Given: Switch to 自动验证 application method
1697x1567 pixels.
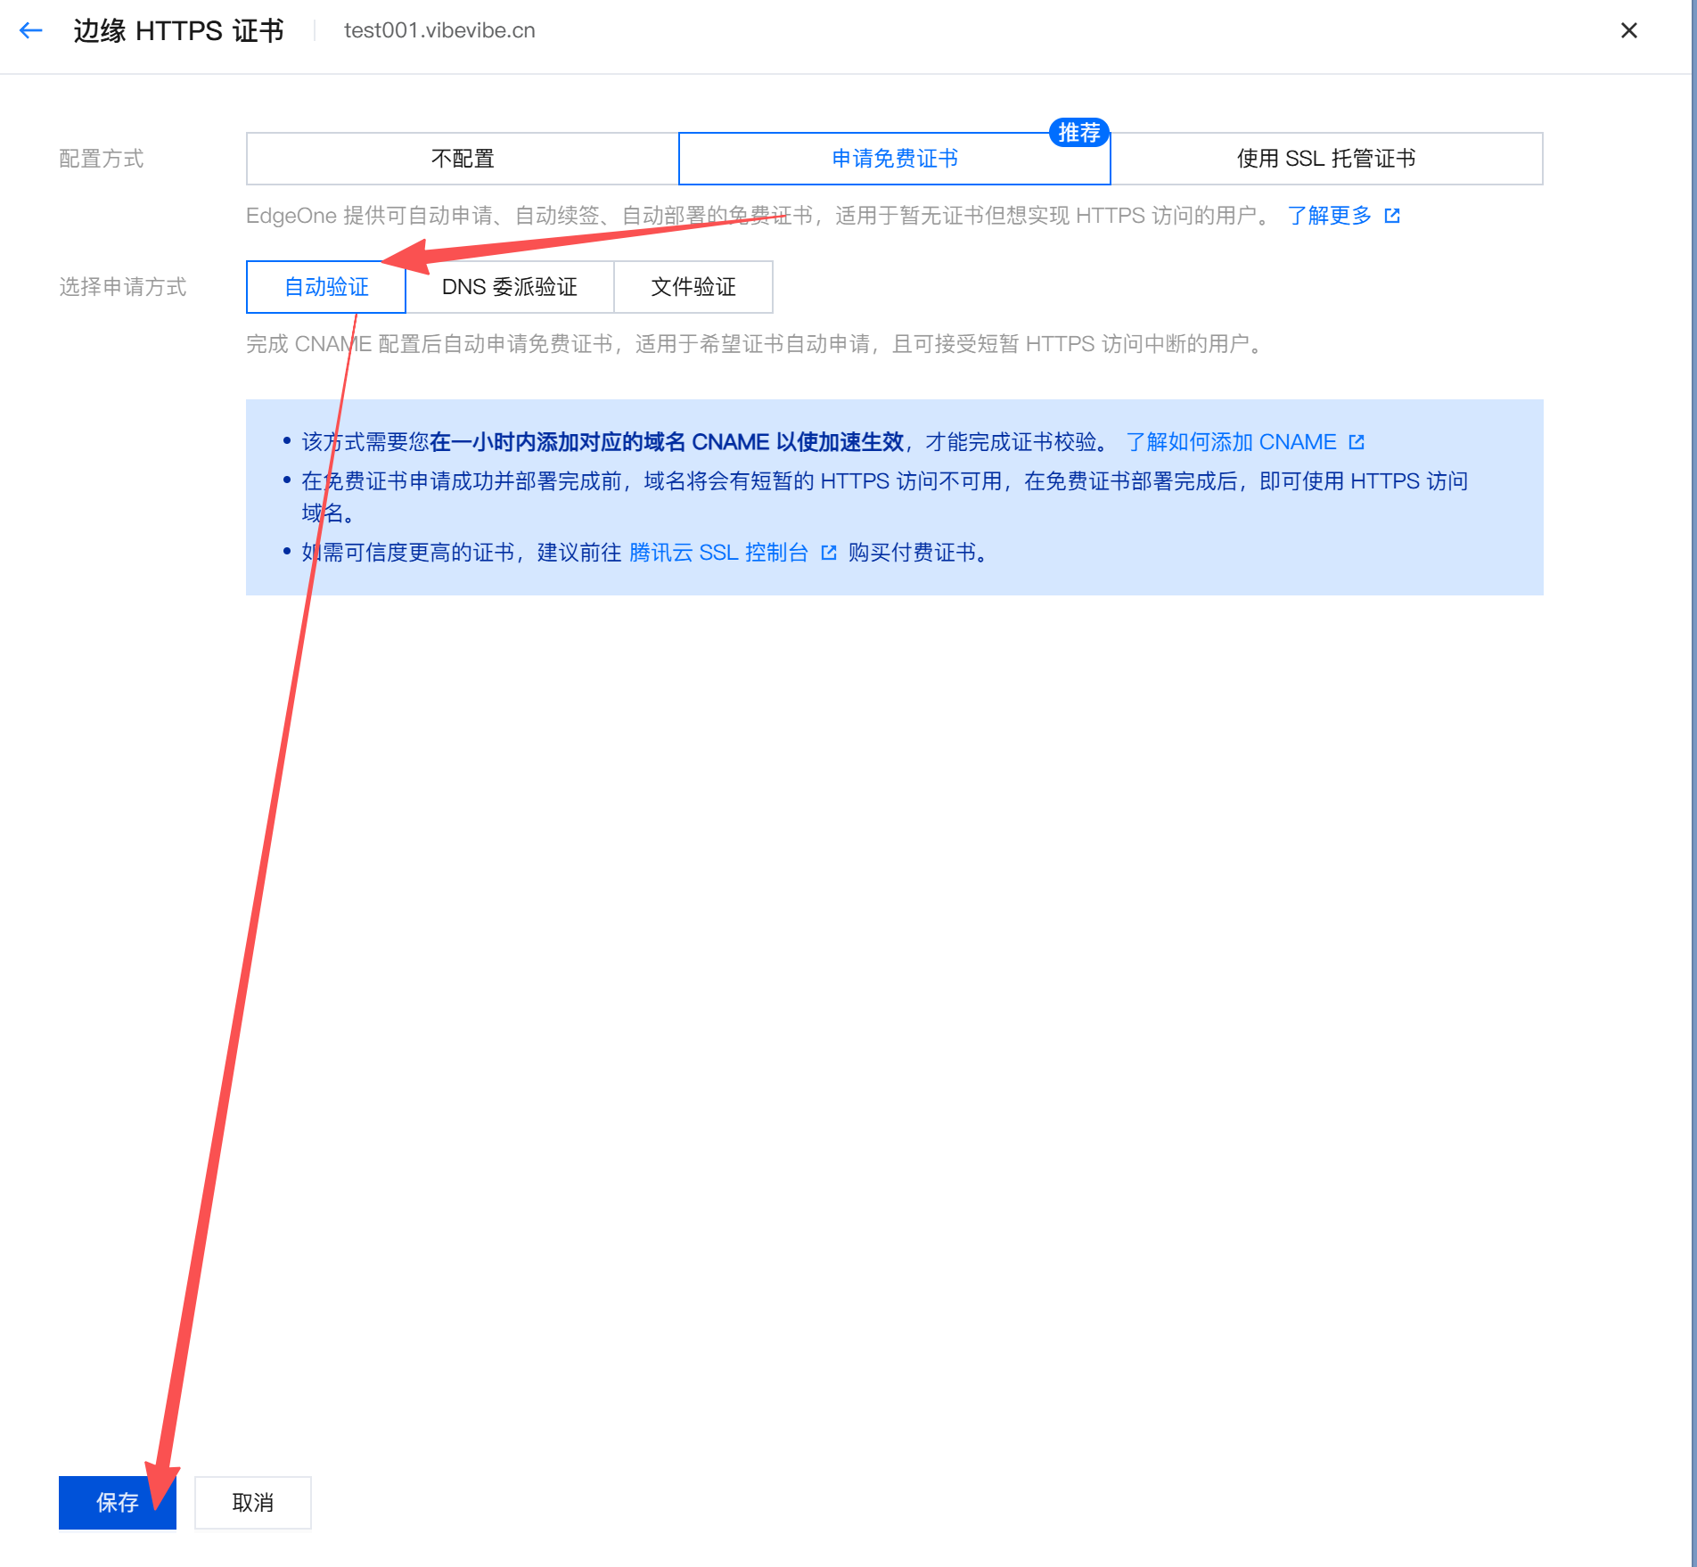Looking at the screenshot, I should click(x=326, y=287).
